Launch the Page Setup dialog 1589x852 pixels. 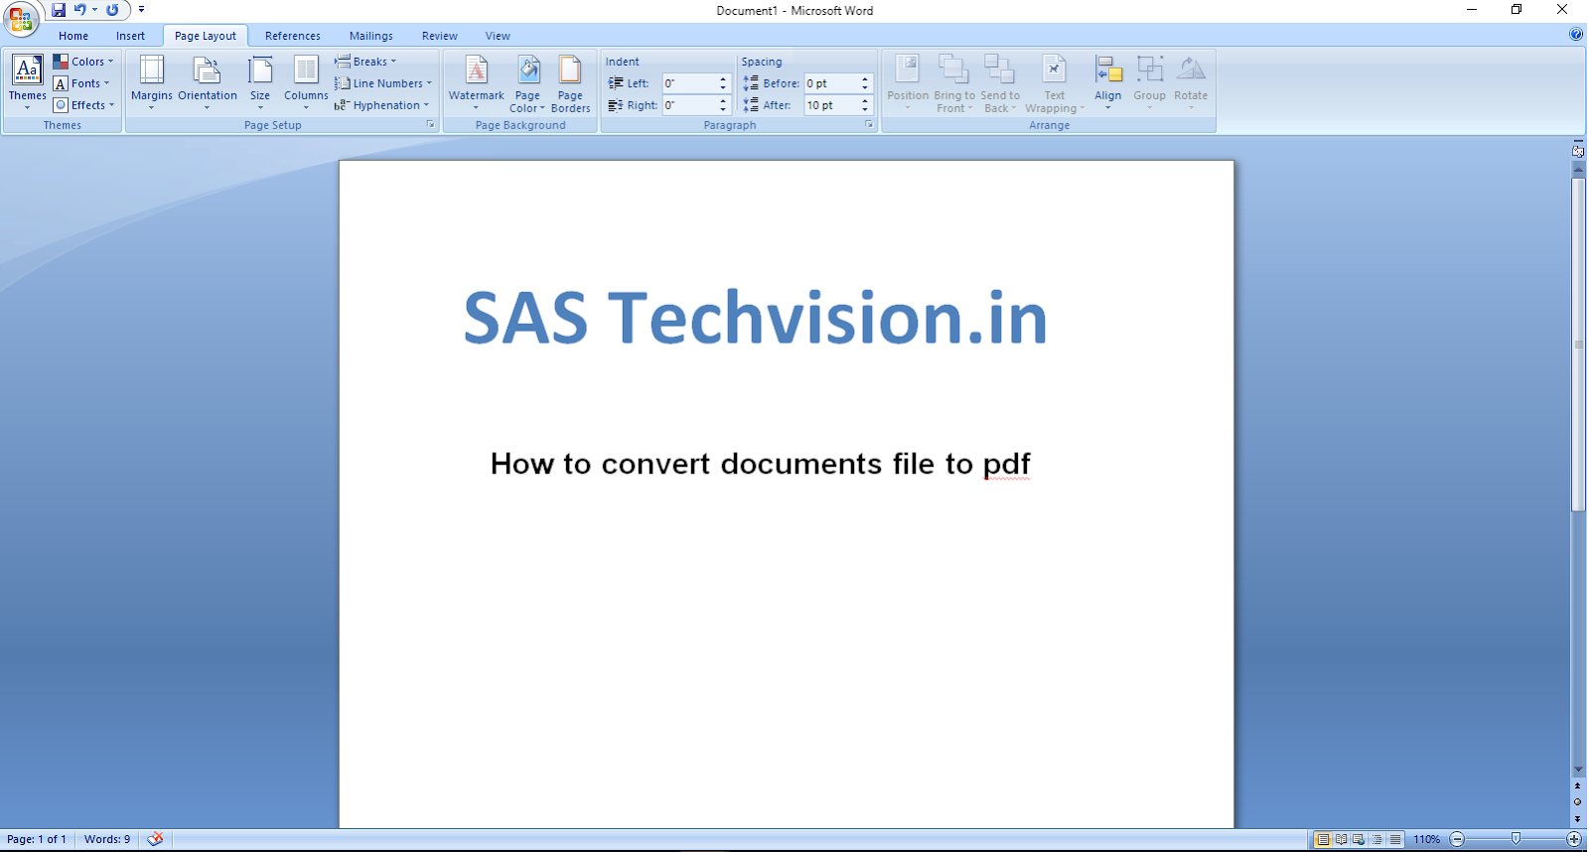(431, 125)
